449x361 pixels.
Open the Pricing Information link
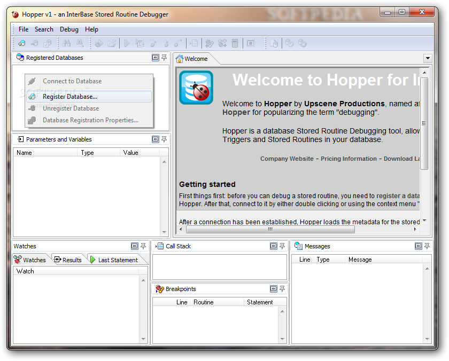pyautogui.click(x=349, y=159)
